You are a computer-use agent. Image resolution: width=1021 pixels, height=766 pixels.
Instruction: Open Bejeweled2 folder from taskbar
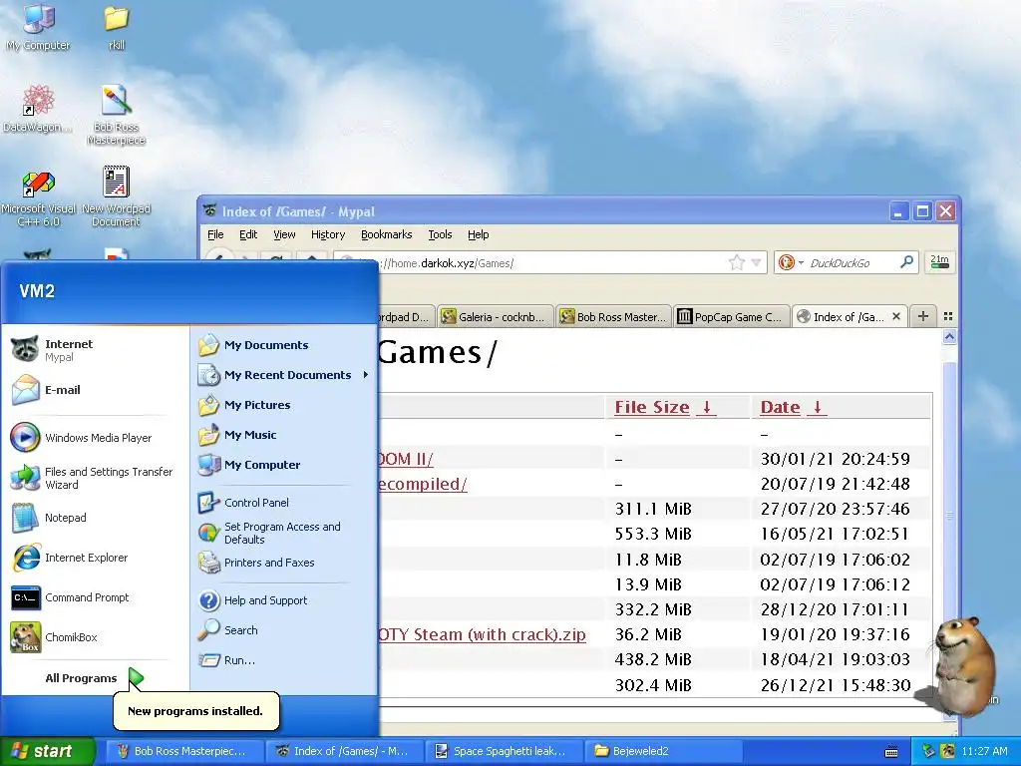click(x=663, y=751)
